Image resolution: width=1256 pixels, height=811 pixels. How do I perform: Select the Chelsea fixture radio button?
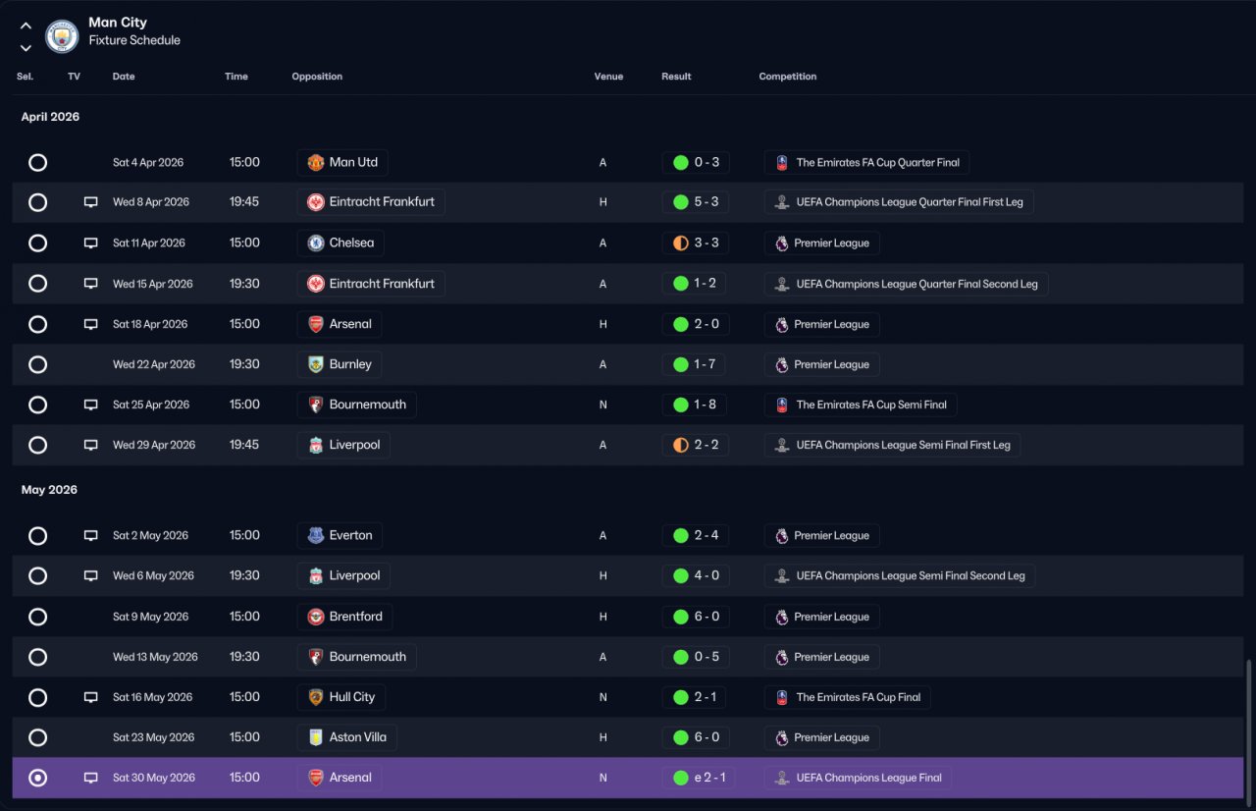37,243
